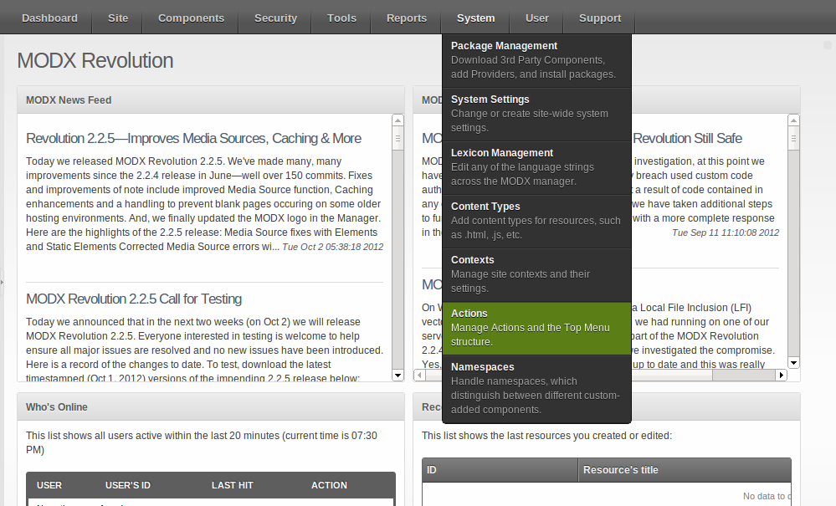Click security feed scrollbar up arrow
The width and height of the screenshot is (836, 506).
(794, 120)
